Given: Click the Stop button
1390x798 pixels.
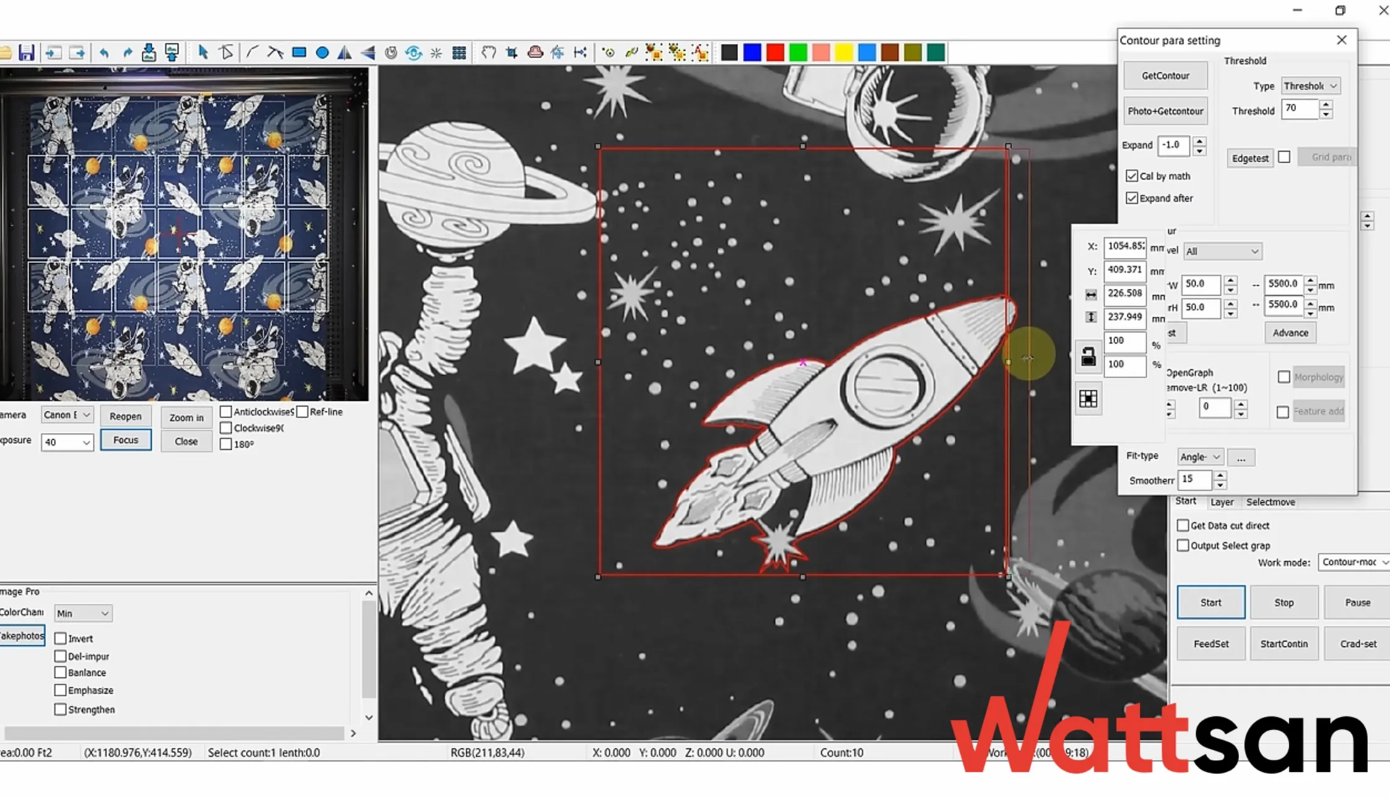Looking at the screenshot, I should [1284, 603].
